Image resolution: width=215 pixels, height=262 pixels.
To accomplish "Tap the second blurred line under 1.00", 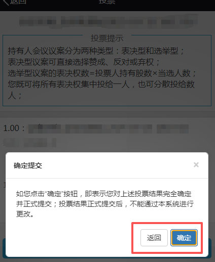I will point(30,143).
